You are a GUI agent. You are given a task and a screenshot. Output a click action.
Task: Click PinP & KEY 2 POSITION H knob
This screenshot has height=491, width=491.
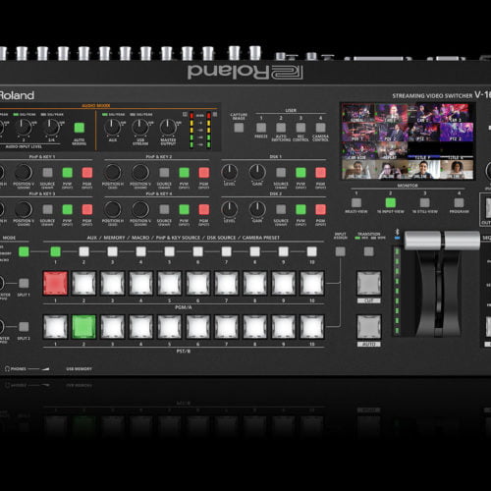pos(113,172)
